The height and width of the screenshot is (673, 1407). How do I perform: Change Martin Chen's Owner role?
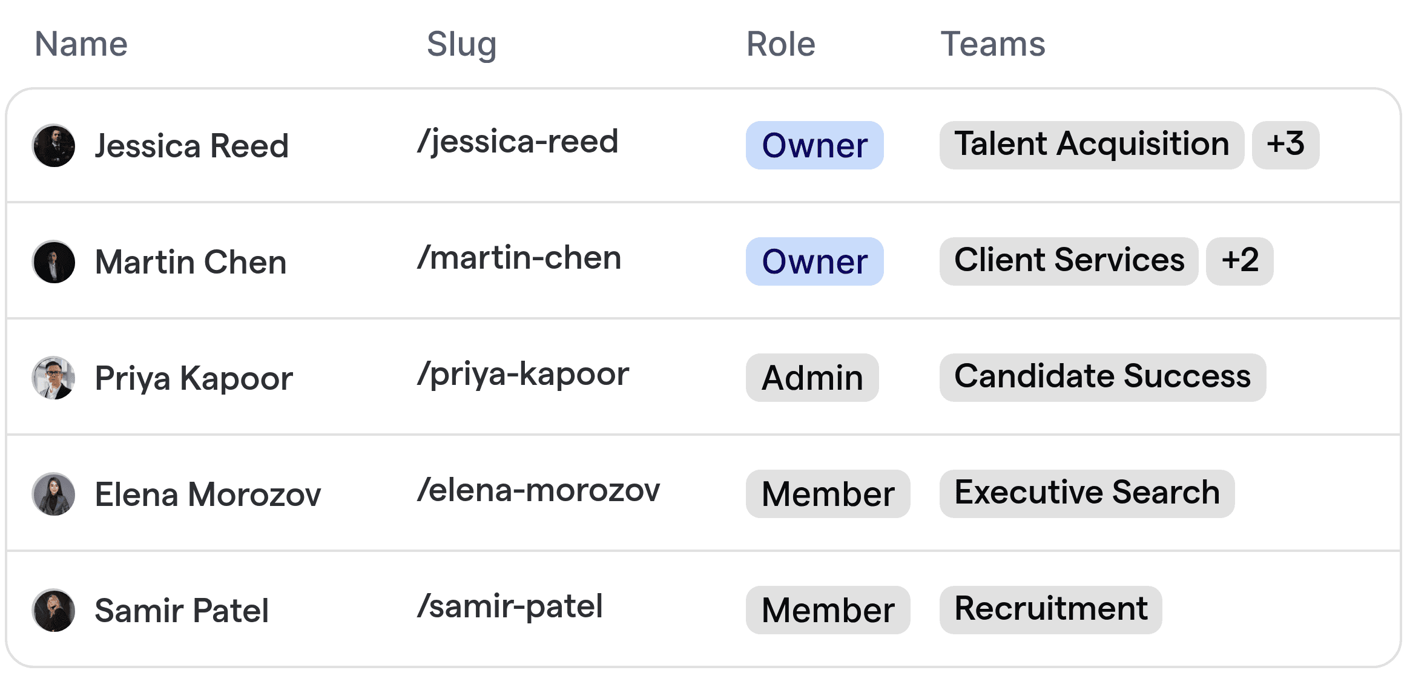[814, 261]
